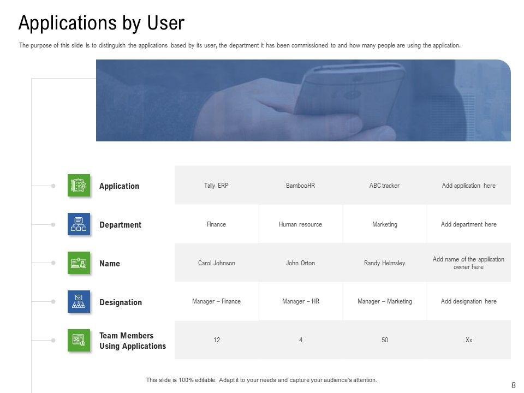Click the timeline dot beside the Application row
Image resolution: width=524 pixels, height=393 pixels.
(x=53, y=186)
